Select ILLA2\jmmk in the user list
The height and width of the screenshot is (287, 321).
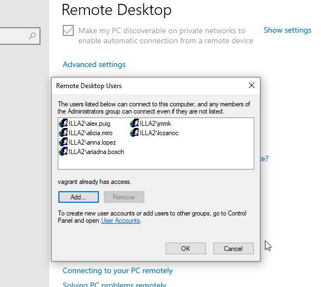156,124
